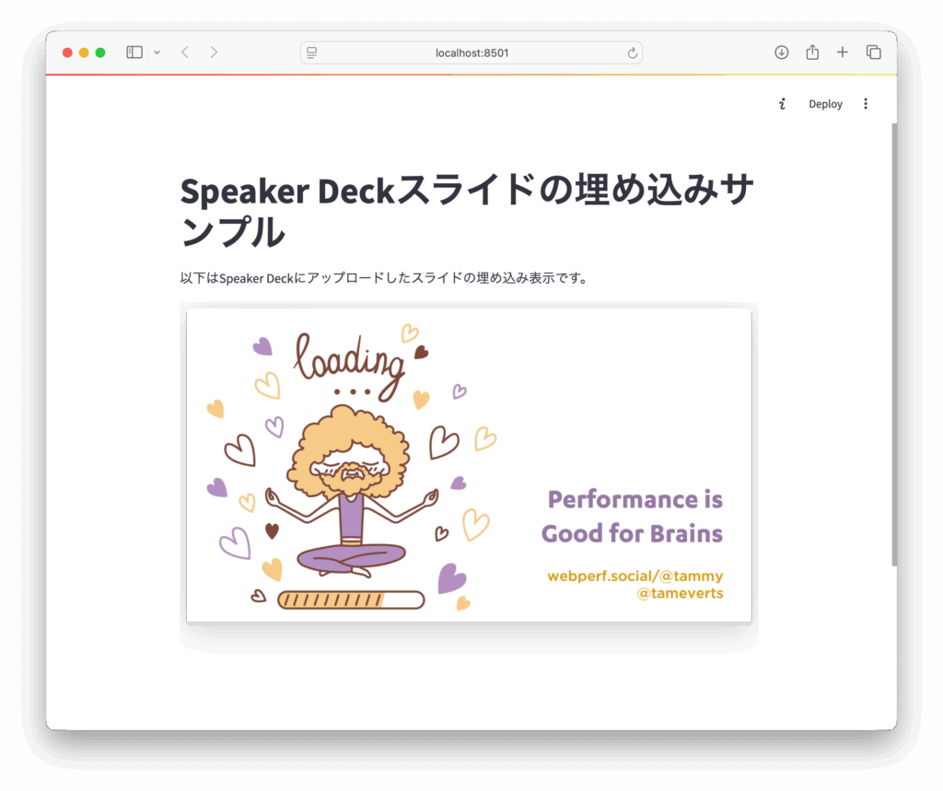Viewport: 943px width, 791px height.
Task: Click the page's vertical scrollbar
Action: pyautogui.click(x=894, y=343)
